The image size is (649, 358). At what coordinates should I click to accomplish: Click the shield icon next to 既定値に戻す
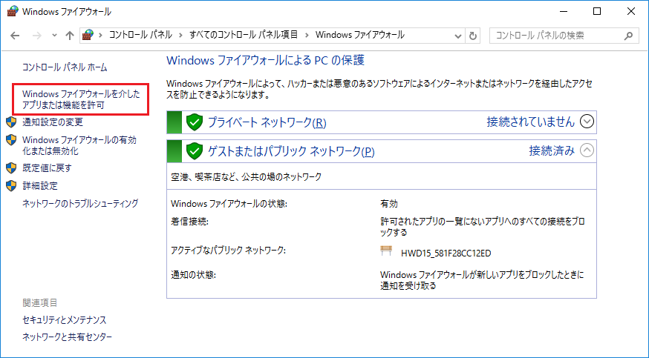(x=11, y=168)
